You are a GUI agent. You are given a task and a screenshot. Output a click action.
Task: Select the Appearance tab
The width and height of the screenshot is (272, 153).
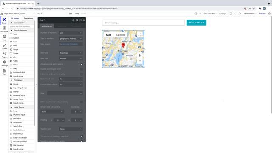(47, 26)
